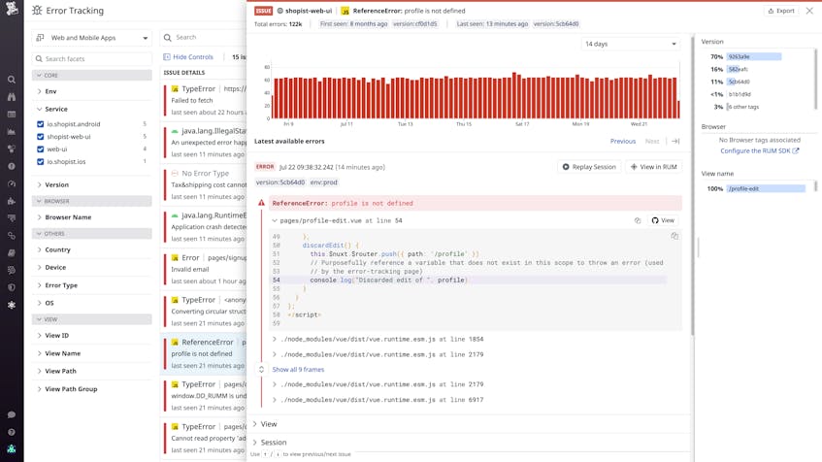Expand the View section below stack trace

coord(265,424)
